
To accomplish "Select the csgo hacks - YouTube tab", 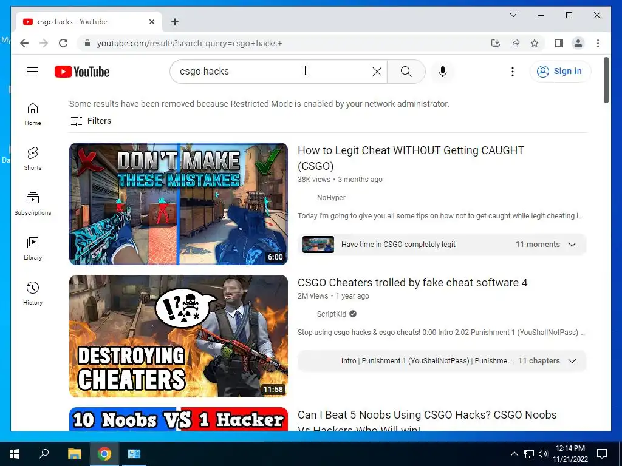I will tap(89, 22).
